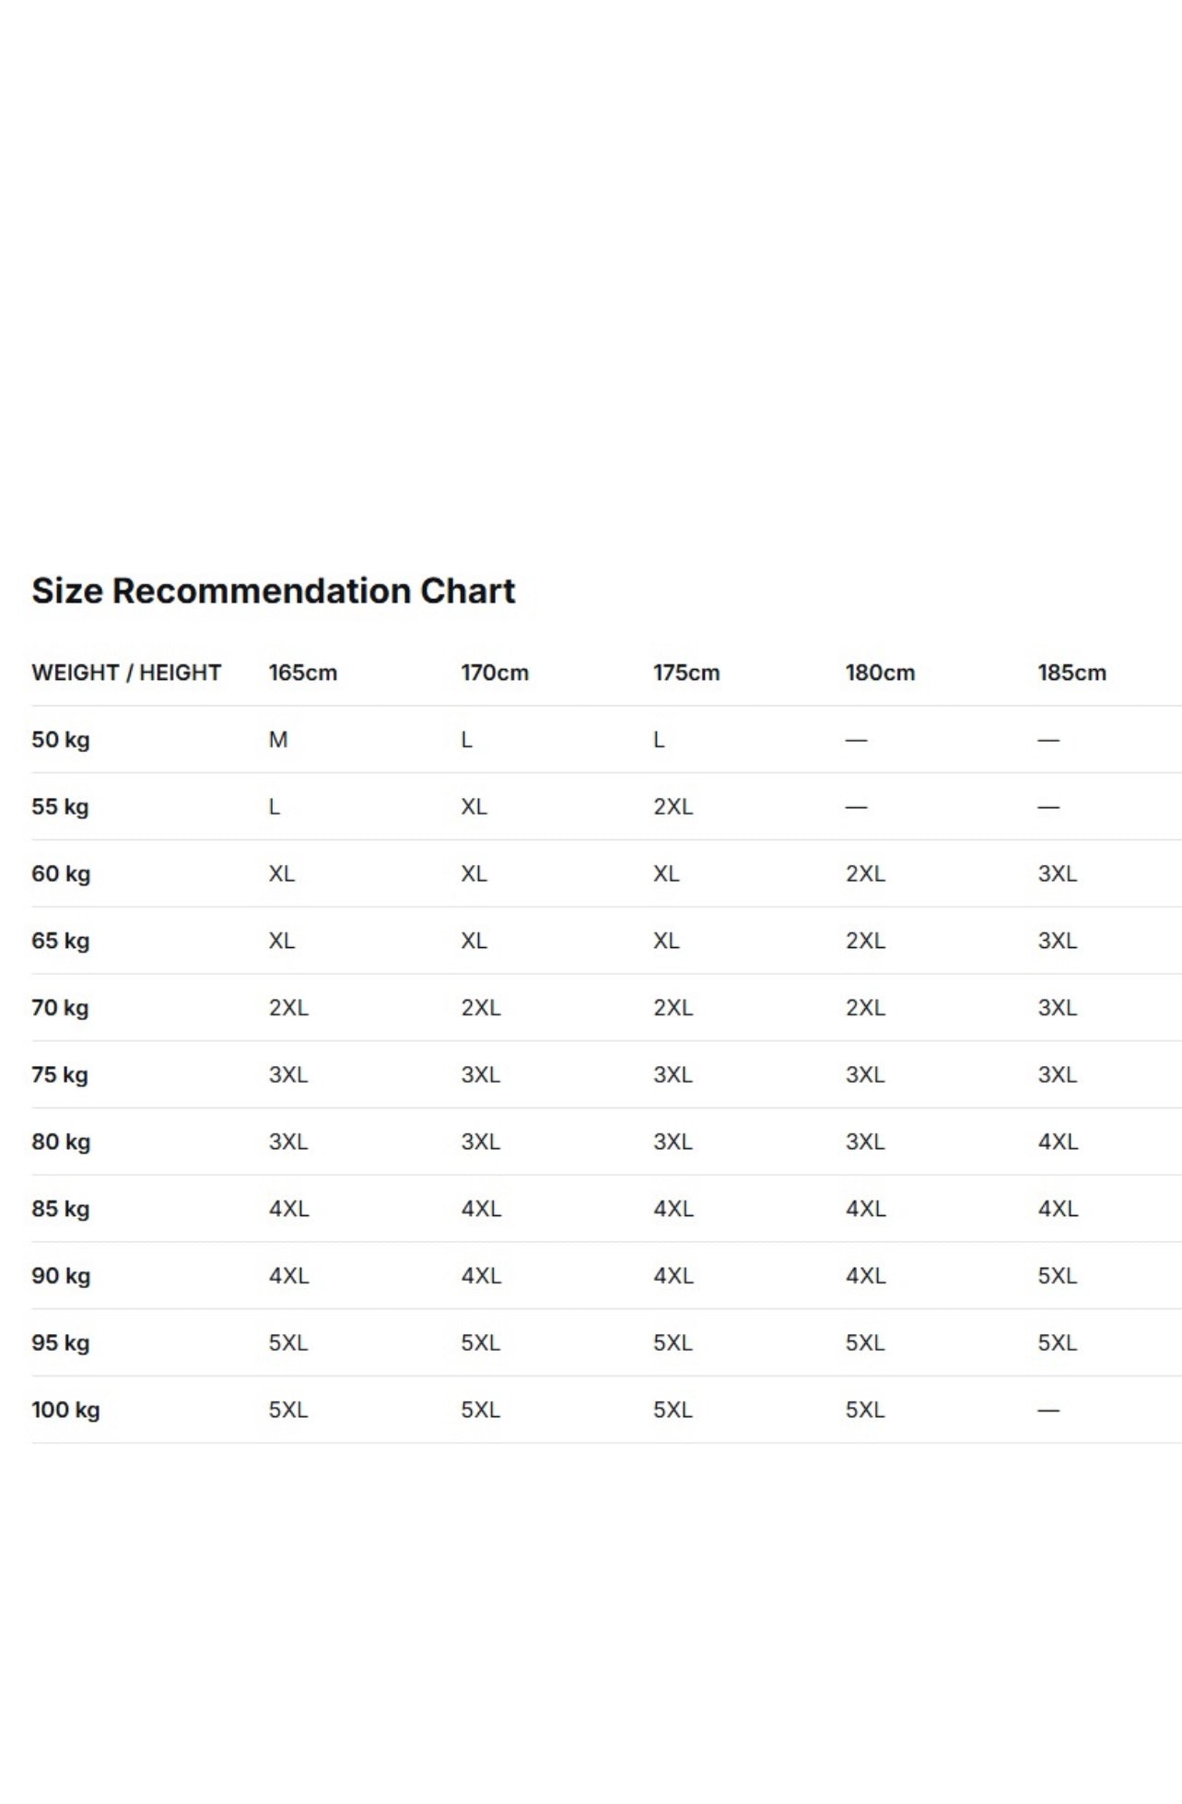Click the 55 kg row label

tap(60, 807)
